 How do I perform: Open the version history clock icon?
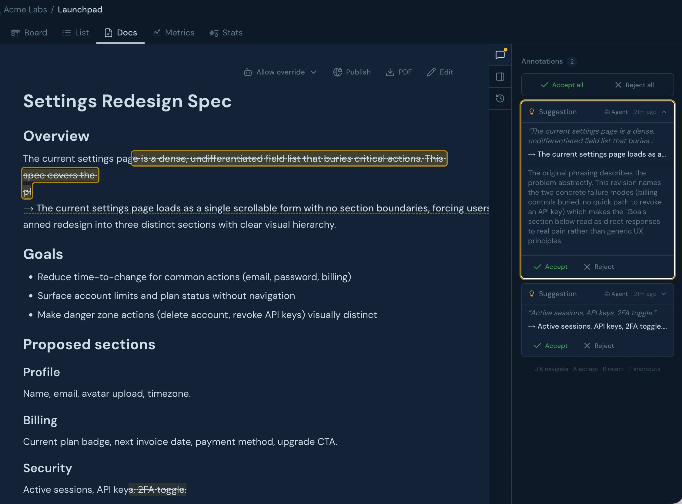(x=500, y=98)
